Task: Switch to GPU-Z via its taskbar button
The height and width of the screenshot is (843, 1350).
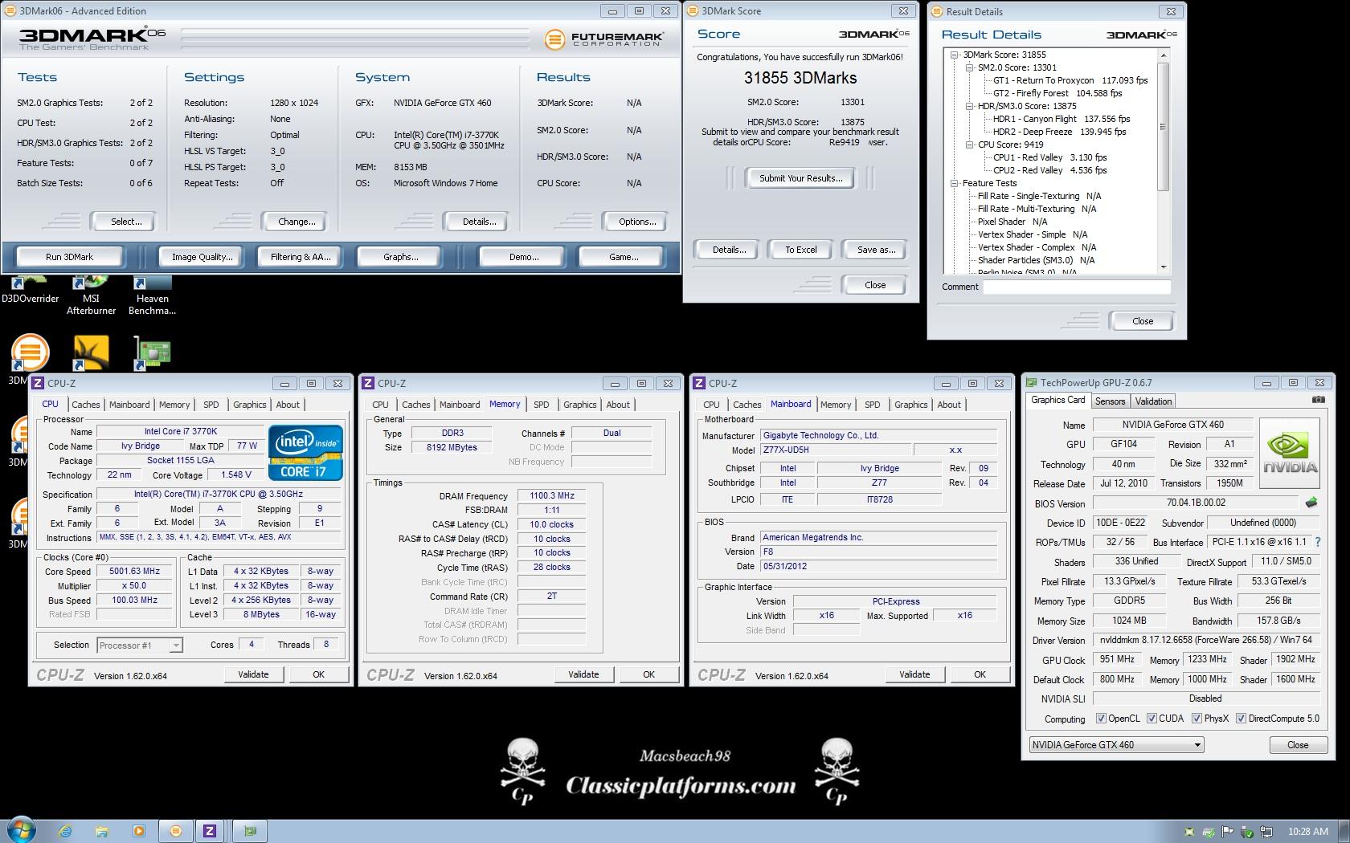Action: pos(250,831)
